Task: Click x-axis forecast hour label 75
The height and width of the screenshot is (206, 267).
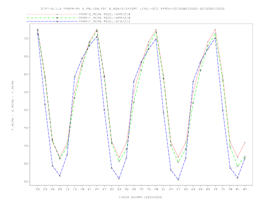Action: point(223,189)
